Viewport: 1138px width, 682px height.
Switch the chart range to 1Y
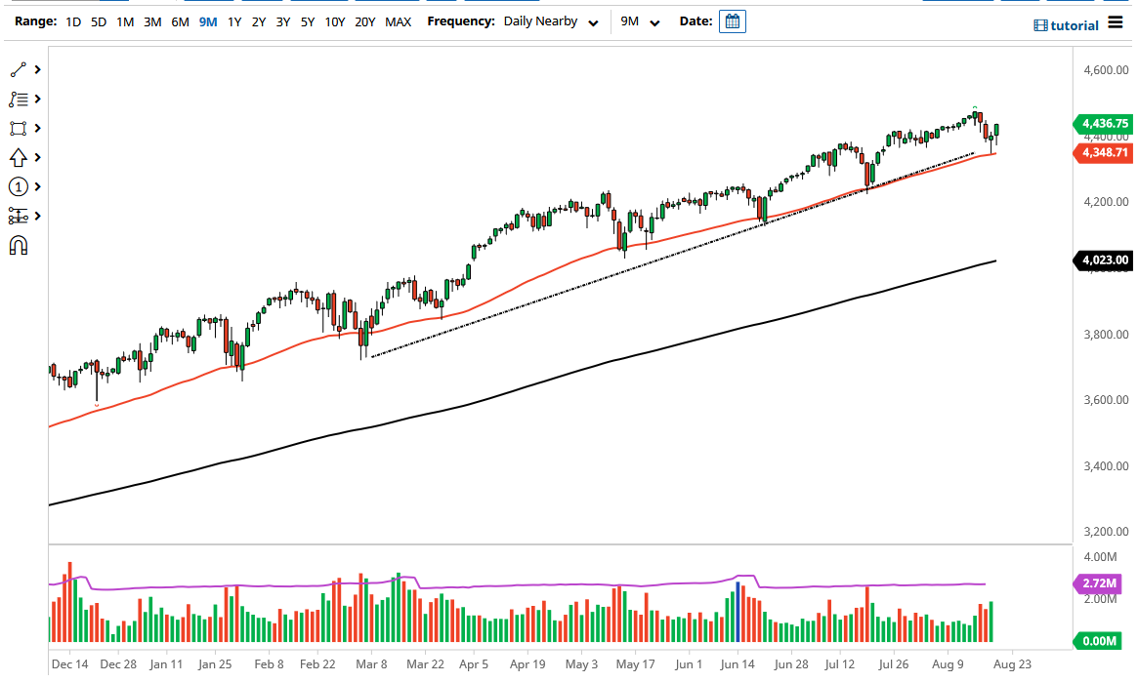tap(233, 21)
